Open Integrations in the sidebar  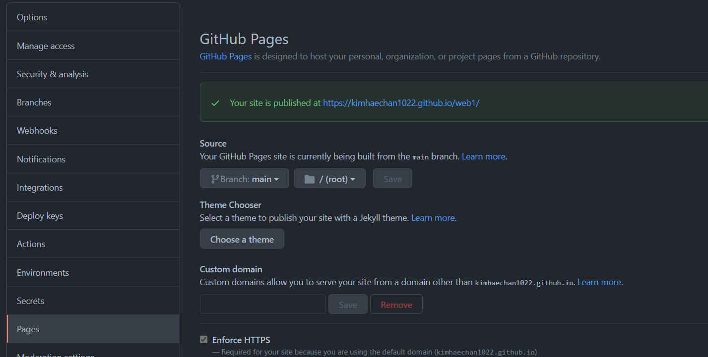[x=93, y=187]
